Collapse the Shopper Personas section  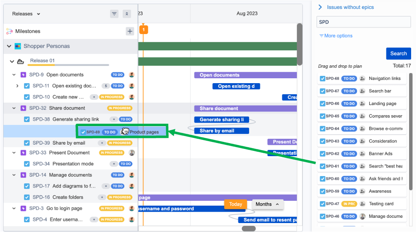point(9,46)
